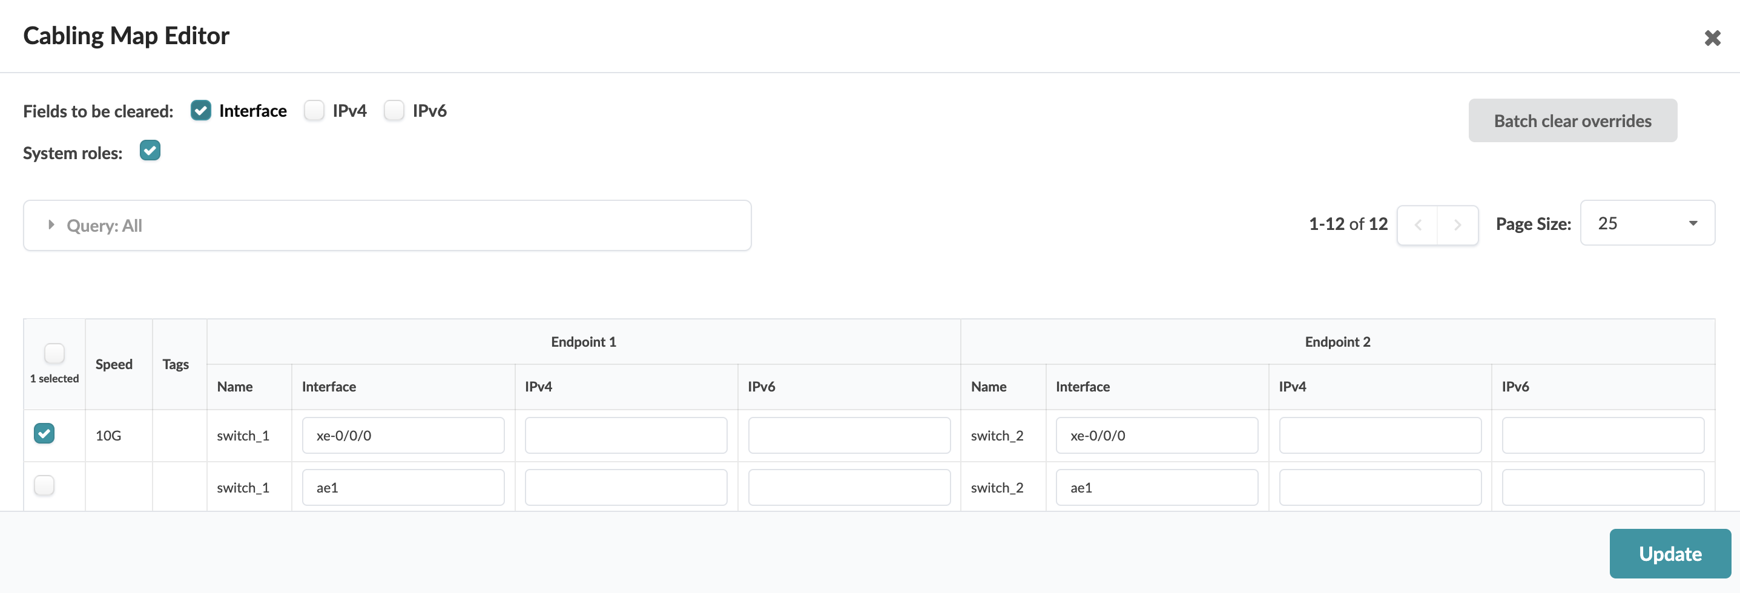Enable the IPv4 field to be cleared
Image resolution: width=1740 pixels, height=593 pixels.
(314, 110)
